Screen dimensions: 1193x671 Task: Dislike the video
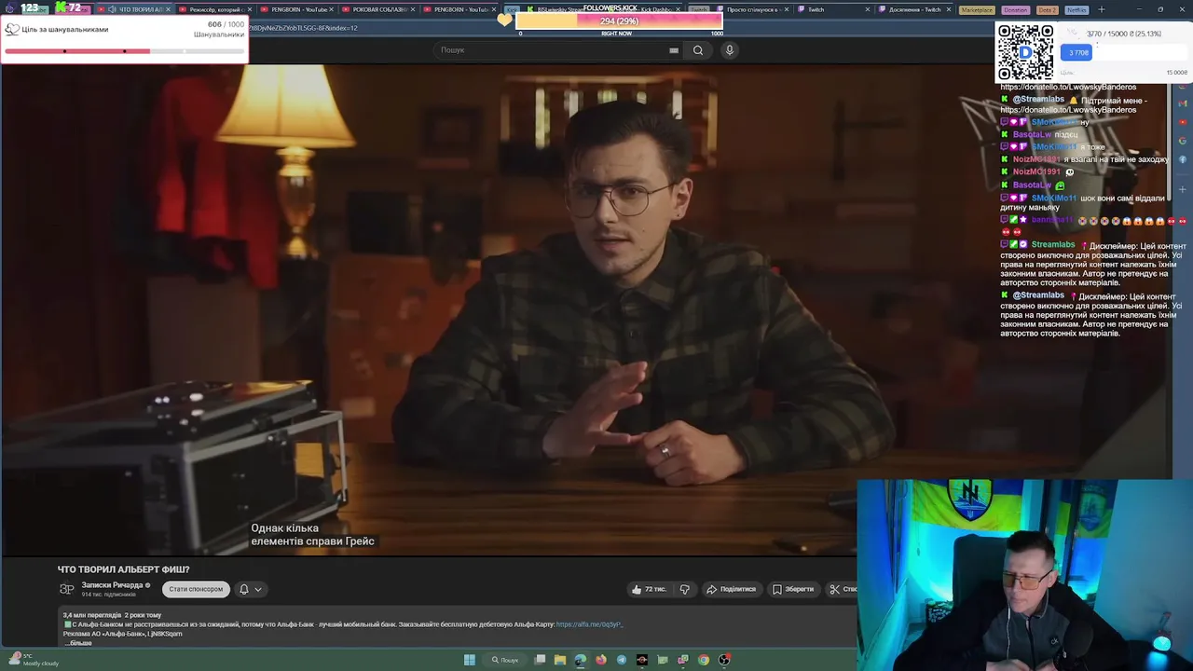(685, 589)
